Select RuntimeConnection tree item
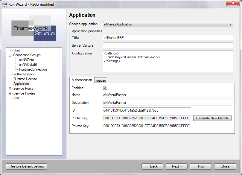242x175 pixels. coord(33,69)
